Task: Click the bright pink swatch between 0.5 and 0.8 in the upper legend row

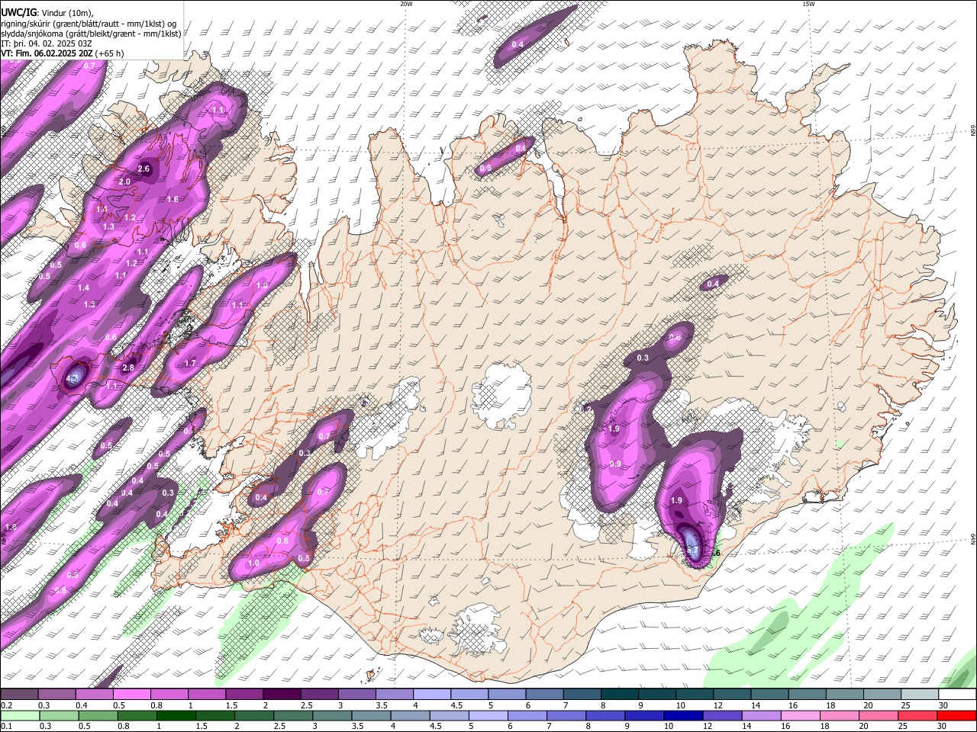Action: 131,695
